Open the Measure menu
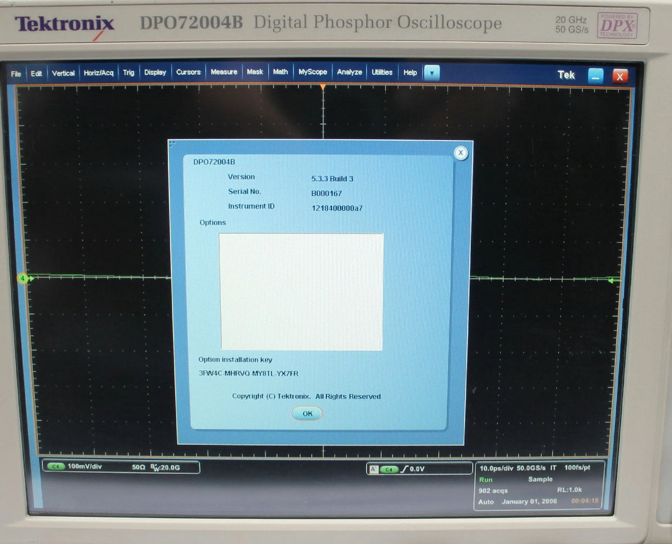Screen dimensions: 672x544 [x=224, y=72]
